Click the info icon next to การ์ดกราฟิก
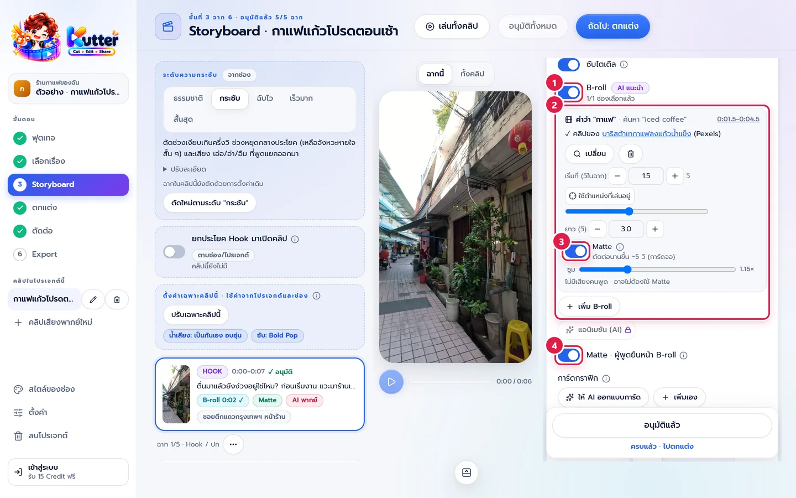This screenshot has width=796, height=498. coord(606,378)
